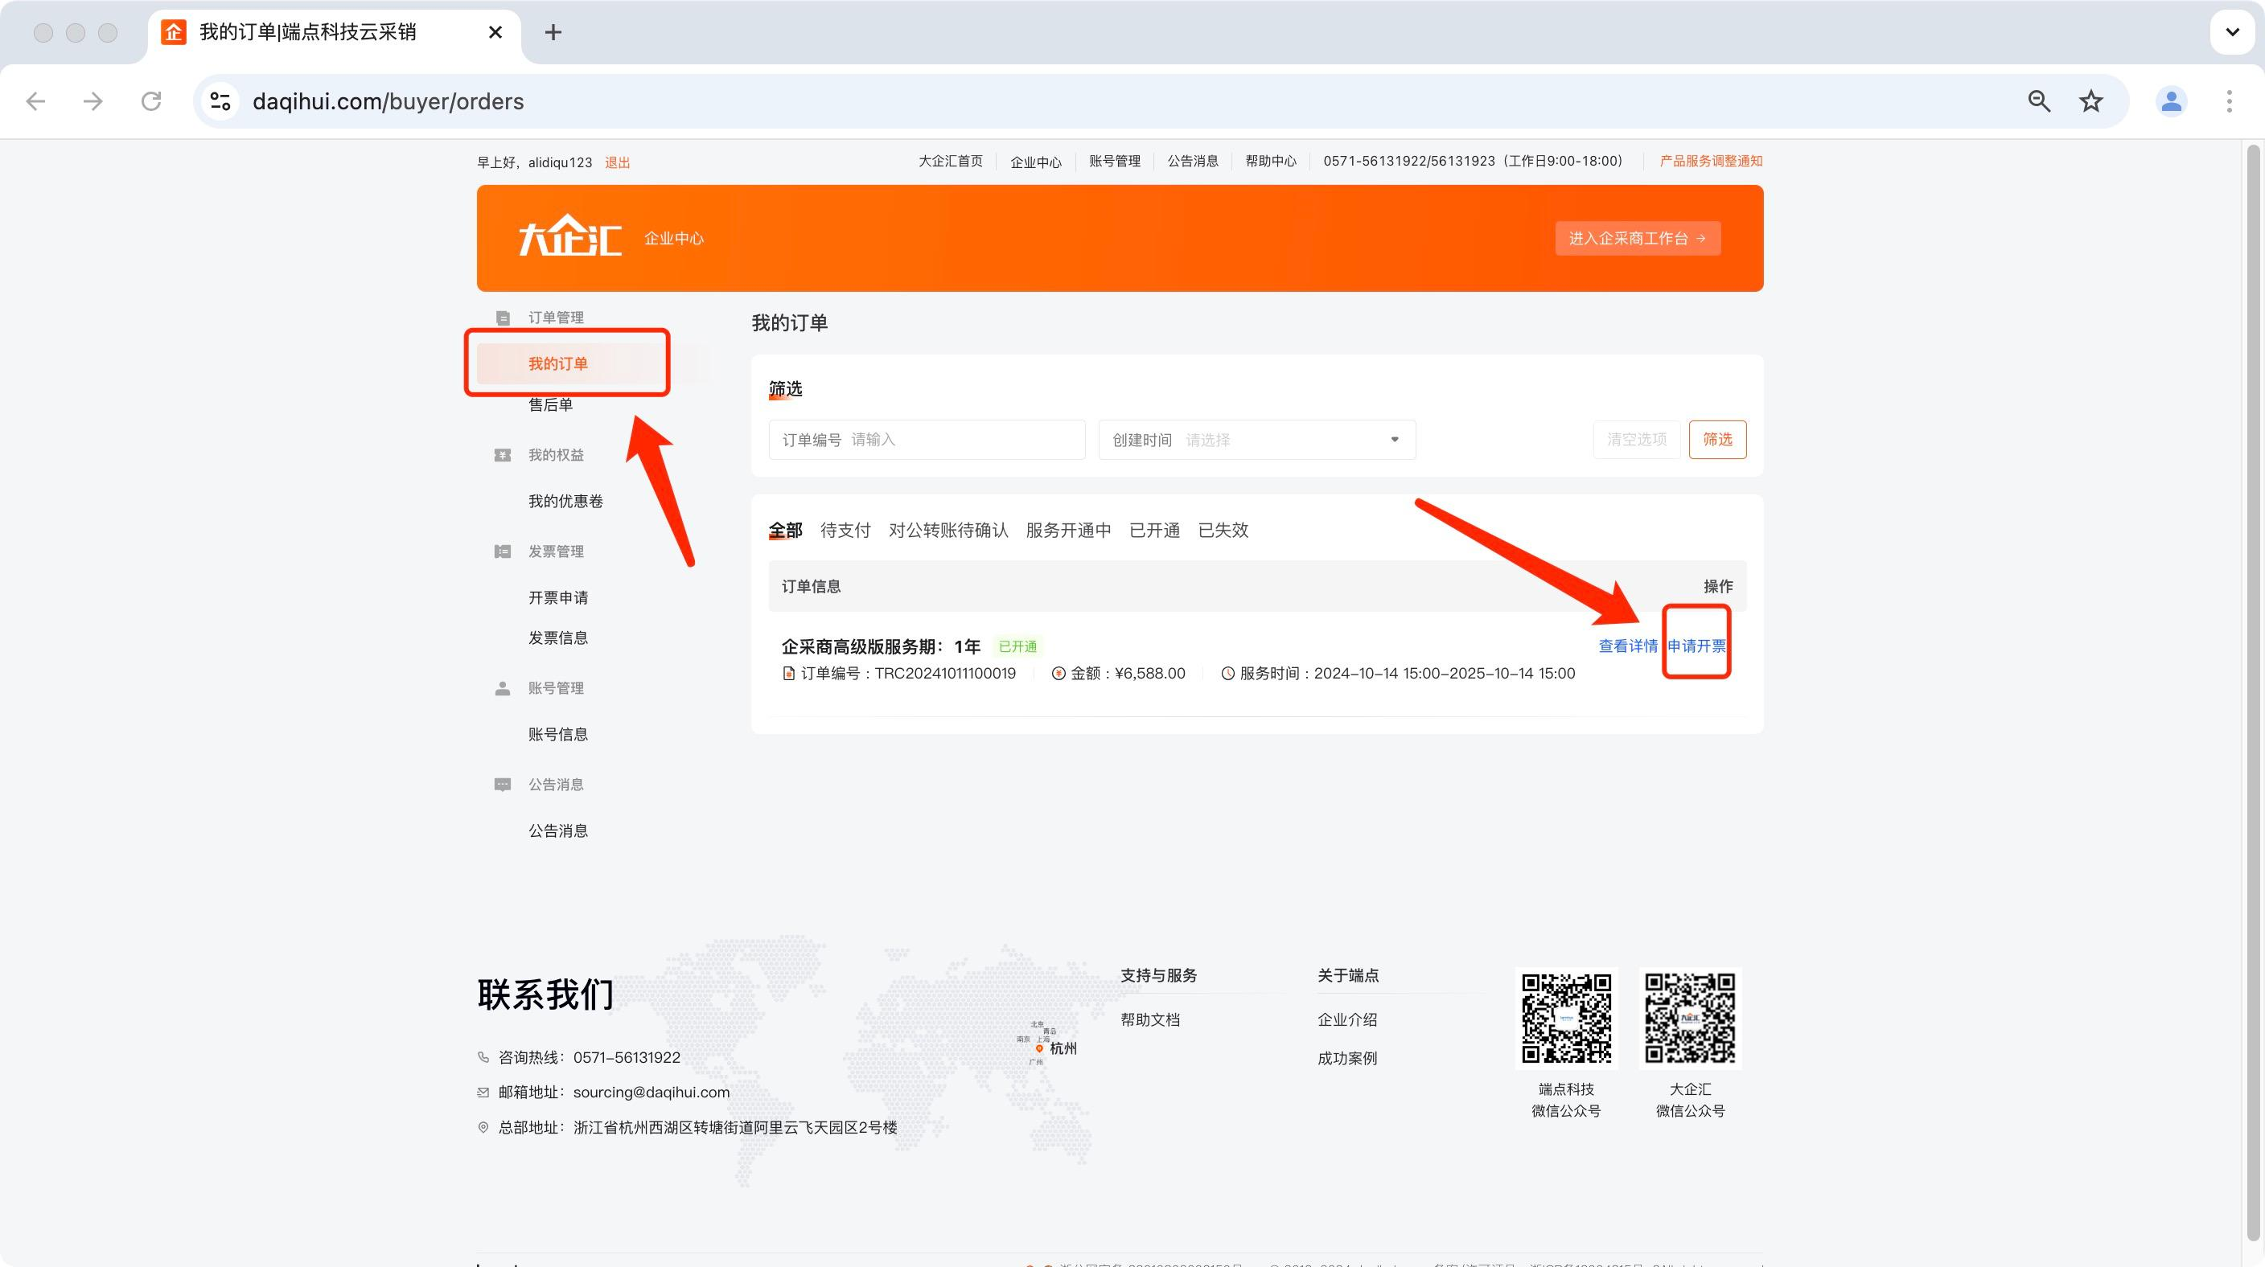Click the orange 筛选 button

point(1717,439)
